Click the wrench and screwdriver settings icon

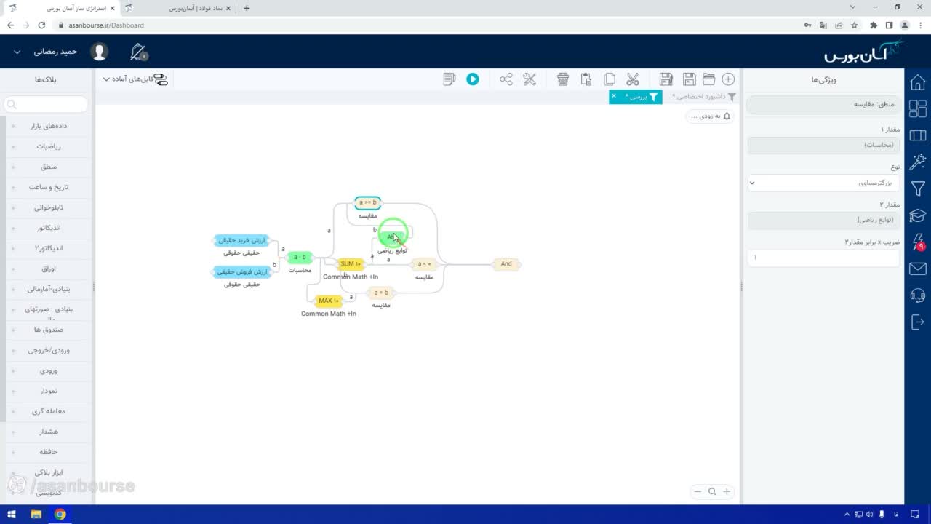[530, 79]
